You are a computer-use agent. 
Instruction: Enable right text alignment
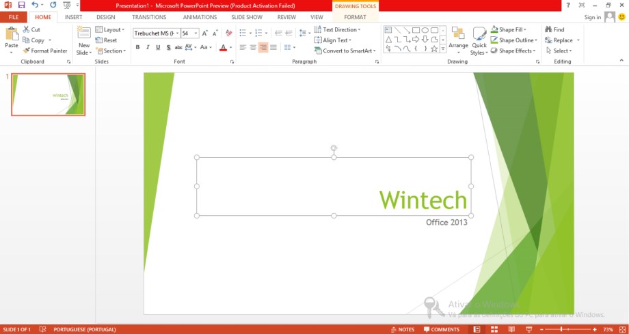pyautogui.click(x=263, y=48)
